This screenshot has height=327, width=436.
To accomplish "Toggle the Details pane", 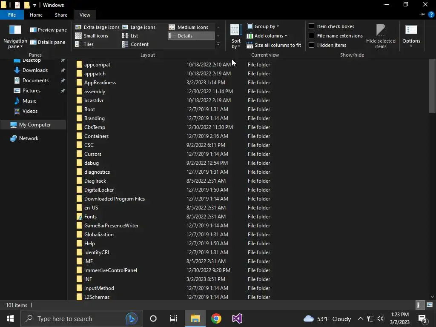I will (48, 42).
